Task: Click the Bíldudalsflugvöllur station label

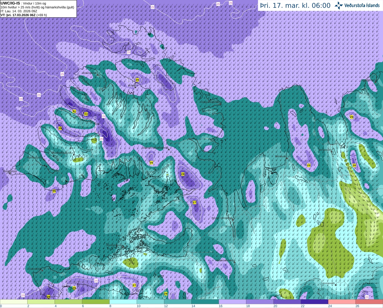Action: [63, 153]
